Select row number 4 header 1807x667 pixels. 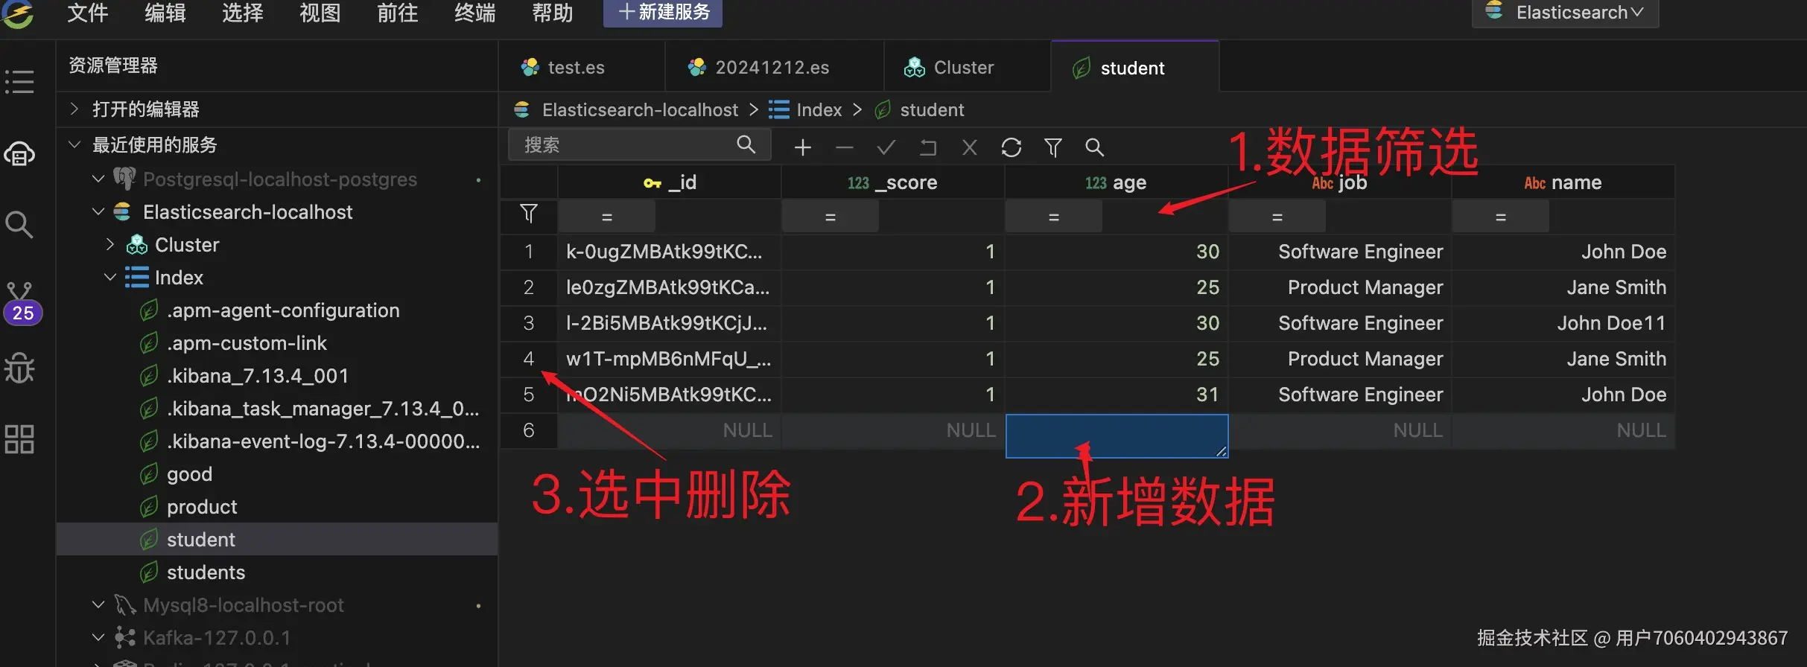pyautogui.click(x=529, y=359)
